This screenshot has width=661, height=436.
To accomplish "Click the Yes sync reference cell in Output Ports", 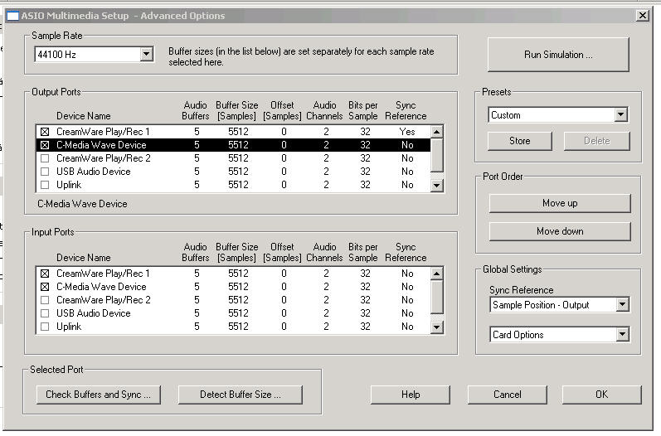I will pos(407,132).
